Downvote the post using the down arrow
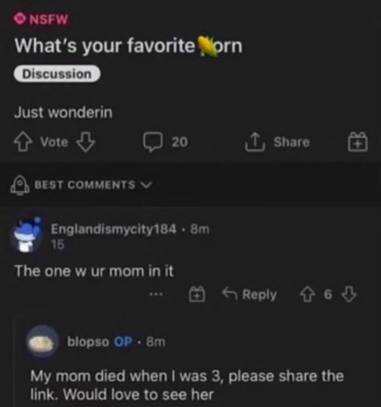This screenshot has height=407, width=381. [86, 142]
